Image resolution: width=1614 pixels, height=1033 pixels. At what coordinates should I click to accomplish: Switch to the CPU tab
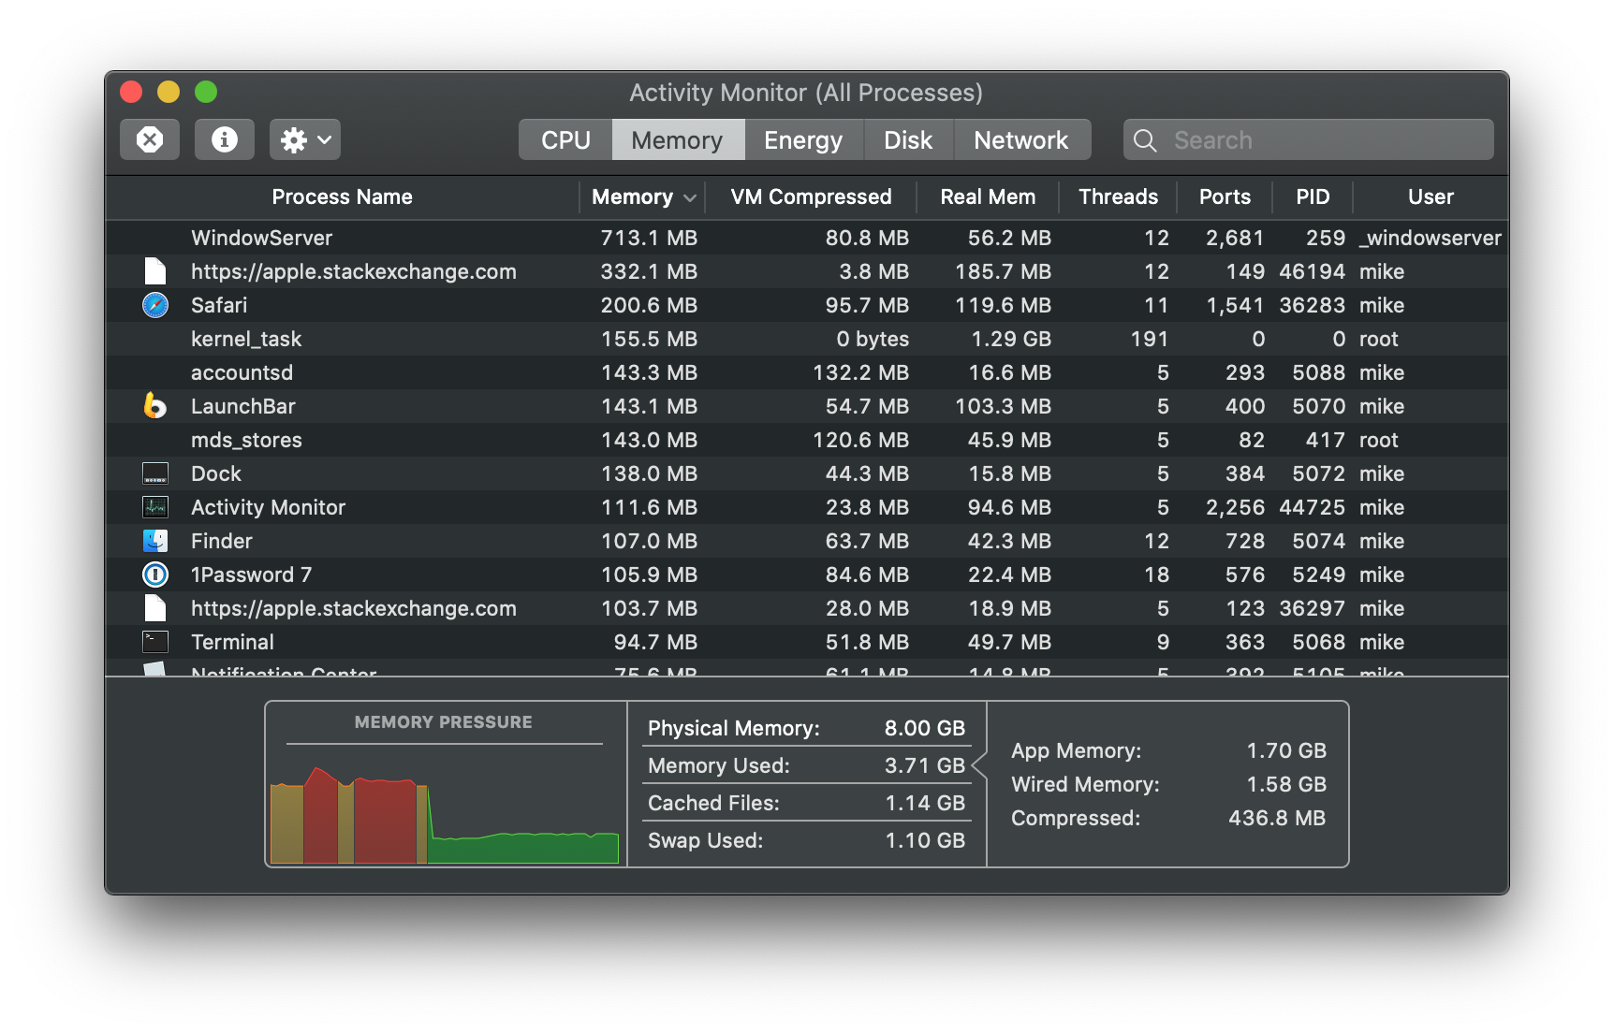click(565, 139)
